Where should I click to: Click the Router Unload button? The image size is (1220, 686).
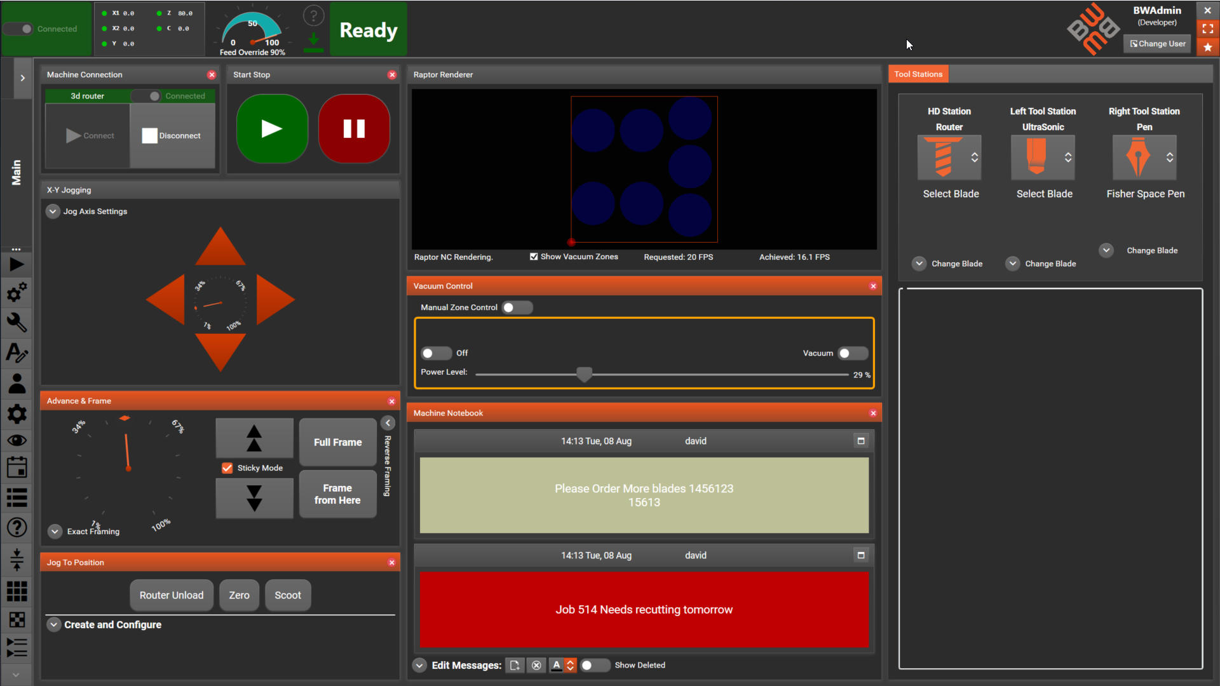point(172,595)
